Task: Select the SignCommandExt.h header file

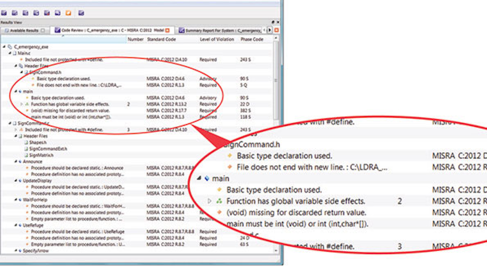Action: click(48, 149)
